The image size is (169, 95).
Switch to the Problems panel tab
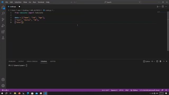pyautogui.click(x=12, y=61)
